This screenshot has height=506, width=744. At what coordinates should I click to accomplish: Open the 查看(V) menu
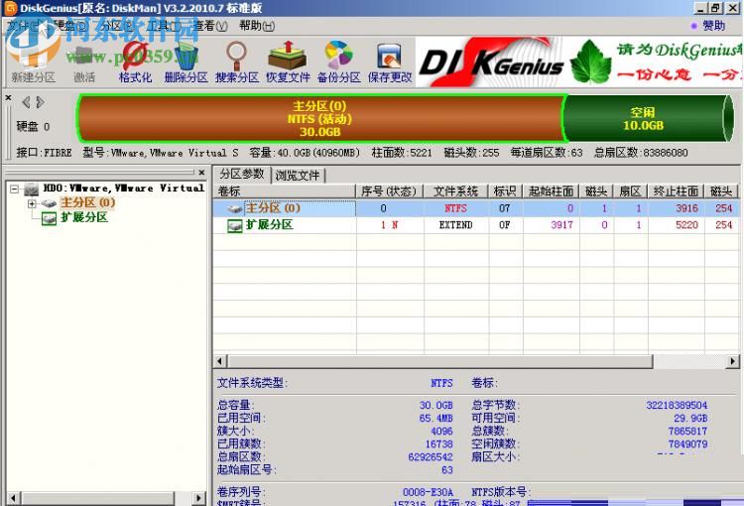[x=210, y=26]
